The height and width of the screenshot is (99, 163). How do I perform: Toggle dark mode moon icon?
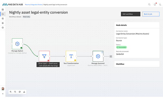[160, 4]
